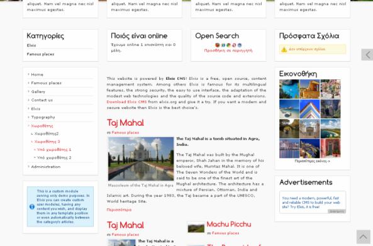Click Famous places link under the large Taj Mahal title
Viewport: 373px width, 246px height.
(x=125, y=133)
